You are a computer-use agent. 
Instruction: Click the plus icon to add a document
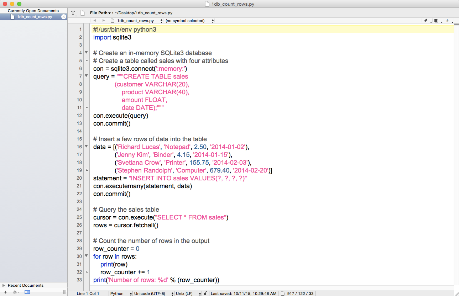tap(5, 292)
